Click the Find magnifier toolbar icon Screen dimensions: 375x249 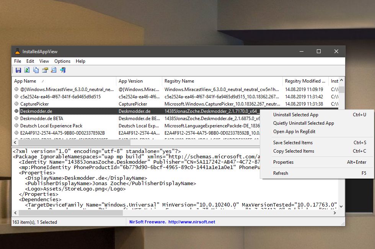click(54, 70)
